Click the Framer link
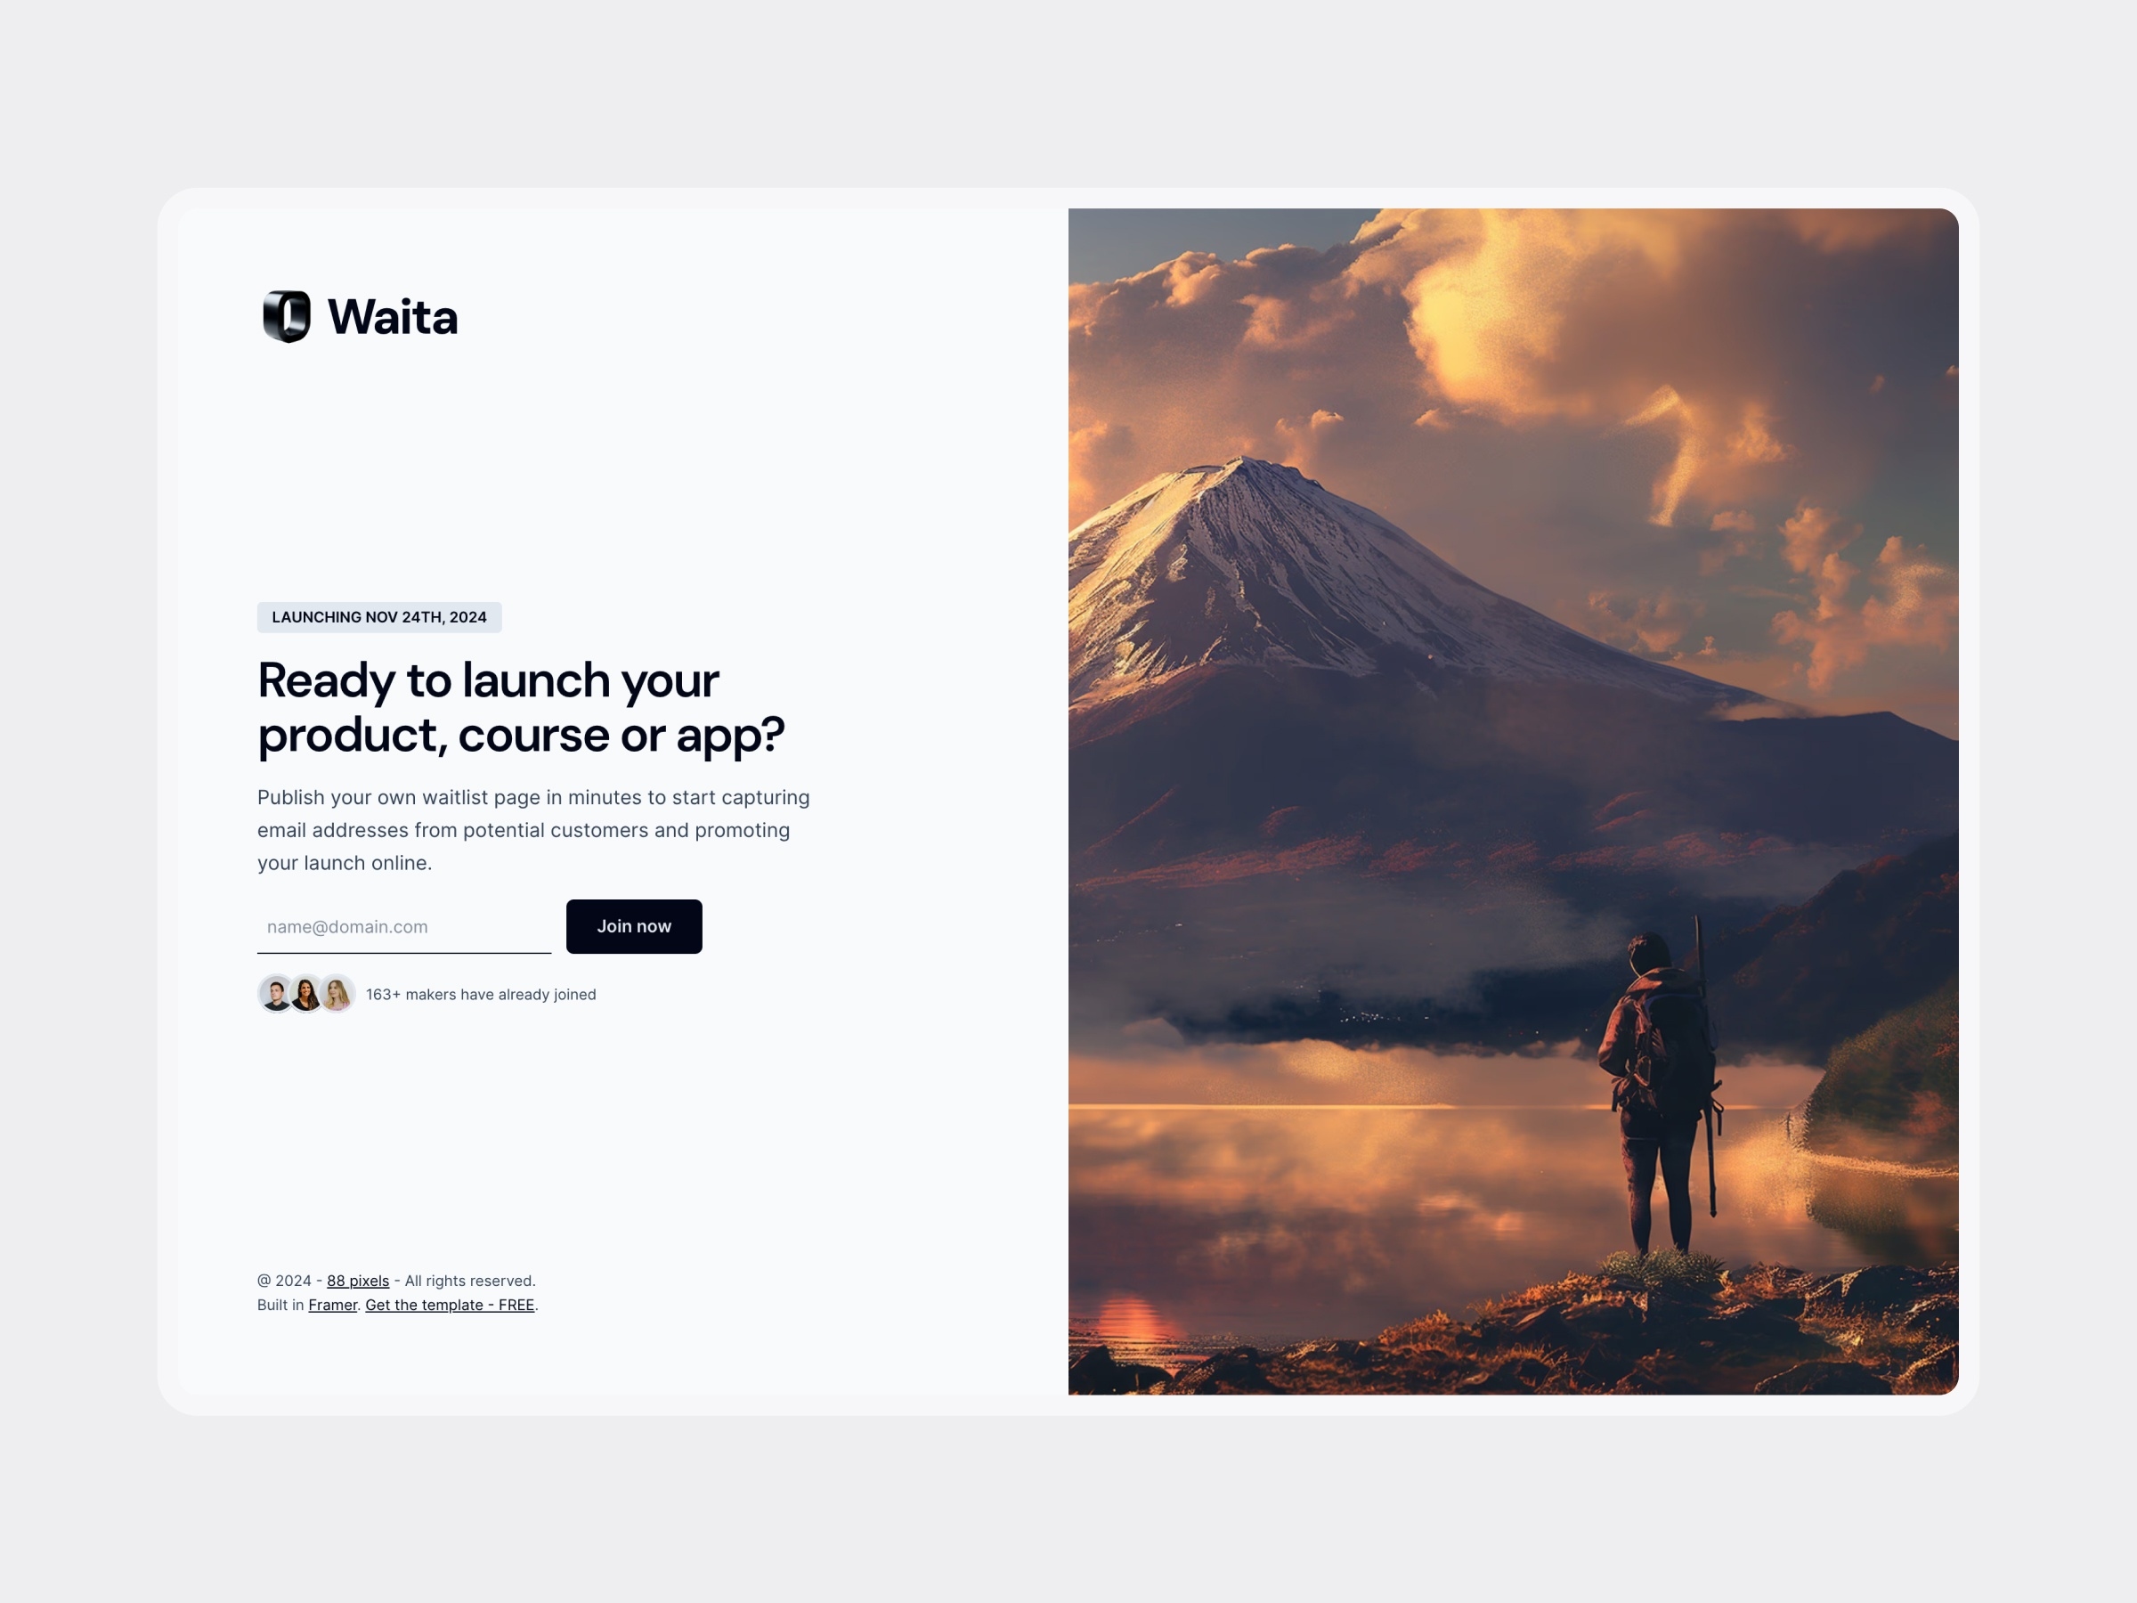 pyautogui.click(x=331, y=1305)
